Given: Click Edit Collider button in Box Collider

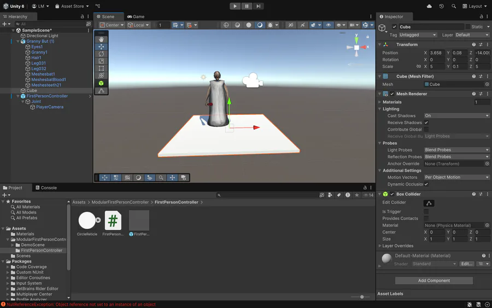Looking at the screenshot, I should (429, 203).
